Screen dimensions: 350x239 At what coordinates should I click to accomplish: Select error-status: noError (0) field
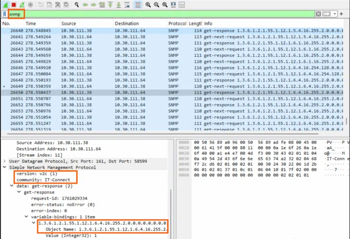pos(63,204)
